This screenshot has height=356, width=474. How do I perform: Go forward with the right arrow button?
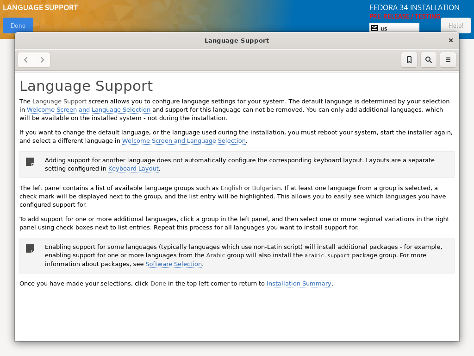(42, 60)
